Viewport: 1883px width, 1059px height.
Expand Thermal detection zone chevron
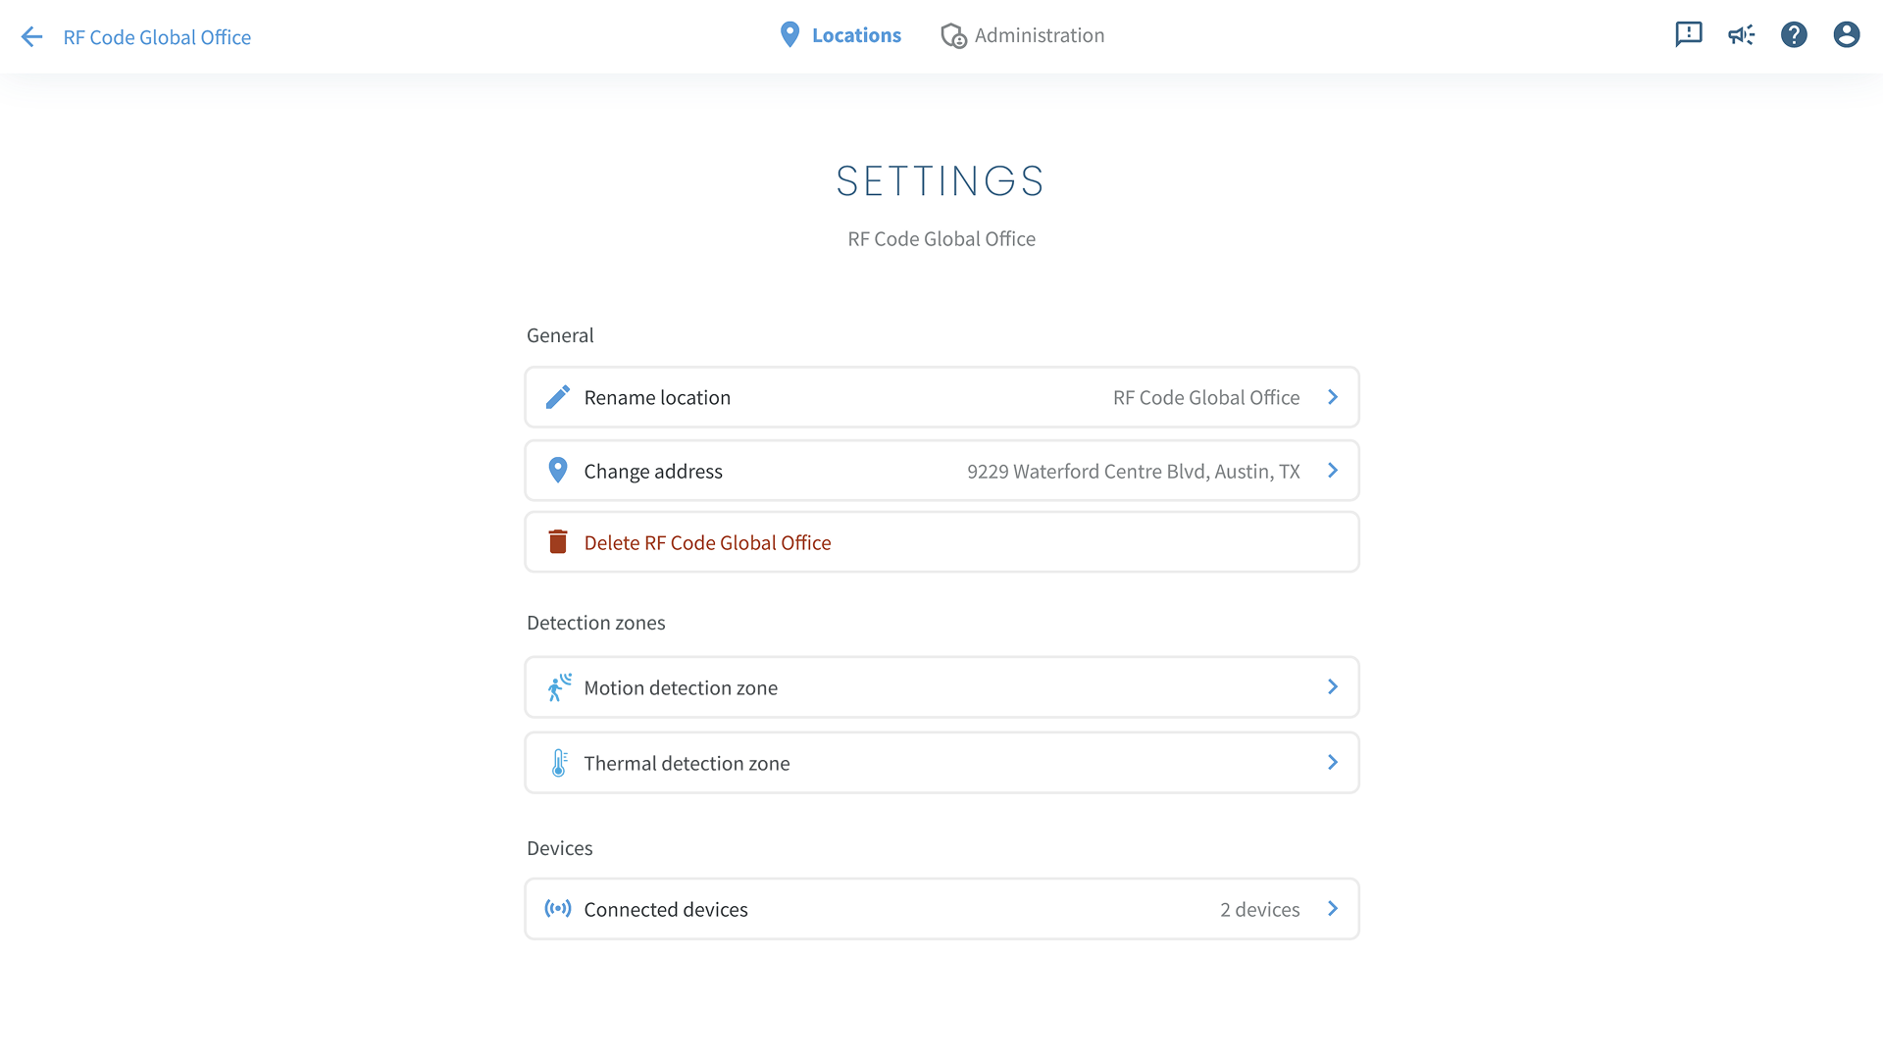coord(1332,763)
